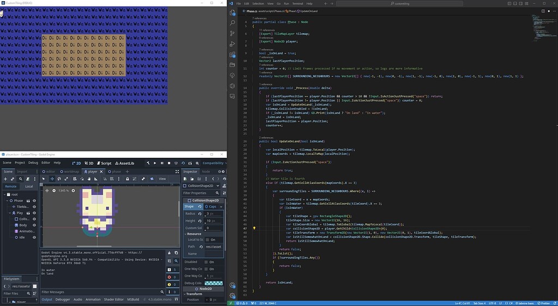Screen dimensions: 558x306
Task: Clear the Godot Output log
Action: tap(169, 253)
